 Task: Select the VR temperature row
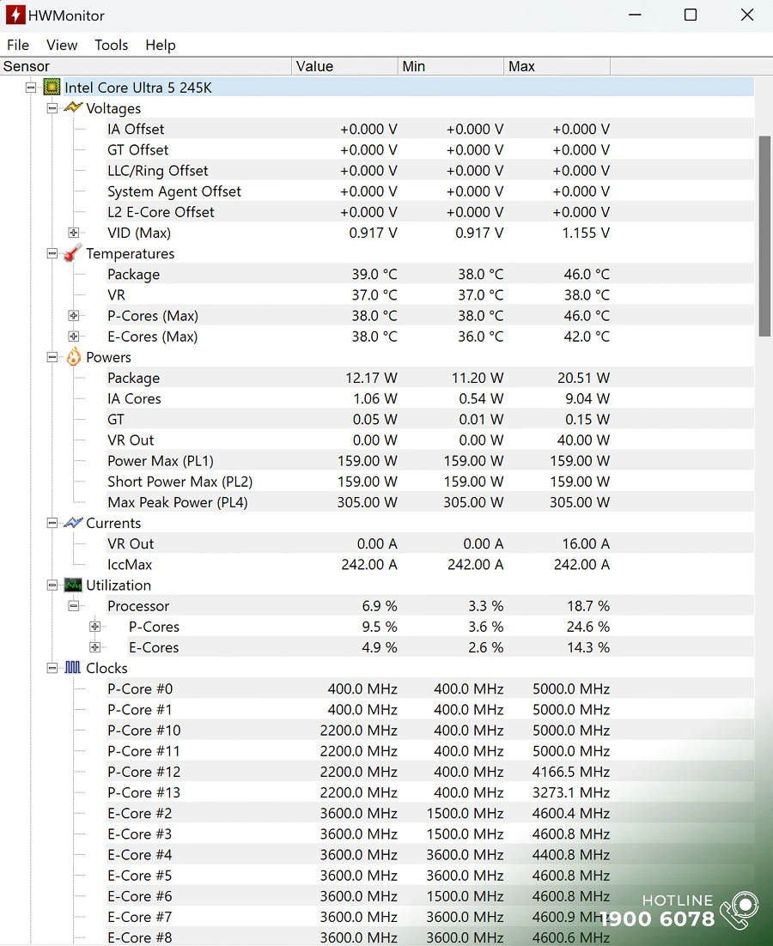(429, 295)
